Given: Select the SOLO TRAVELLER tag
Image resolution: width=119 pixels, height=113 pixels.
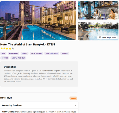Looking at the screenshot, I should [x=52, y=53].
